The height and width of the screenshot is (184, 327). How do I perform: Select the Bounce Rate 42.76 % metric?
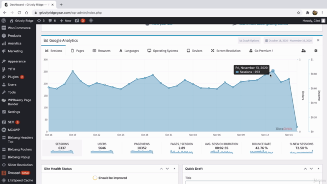(x=261, y=148)
